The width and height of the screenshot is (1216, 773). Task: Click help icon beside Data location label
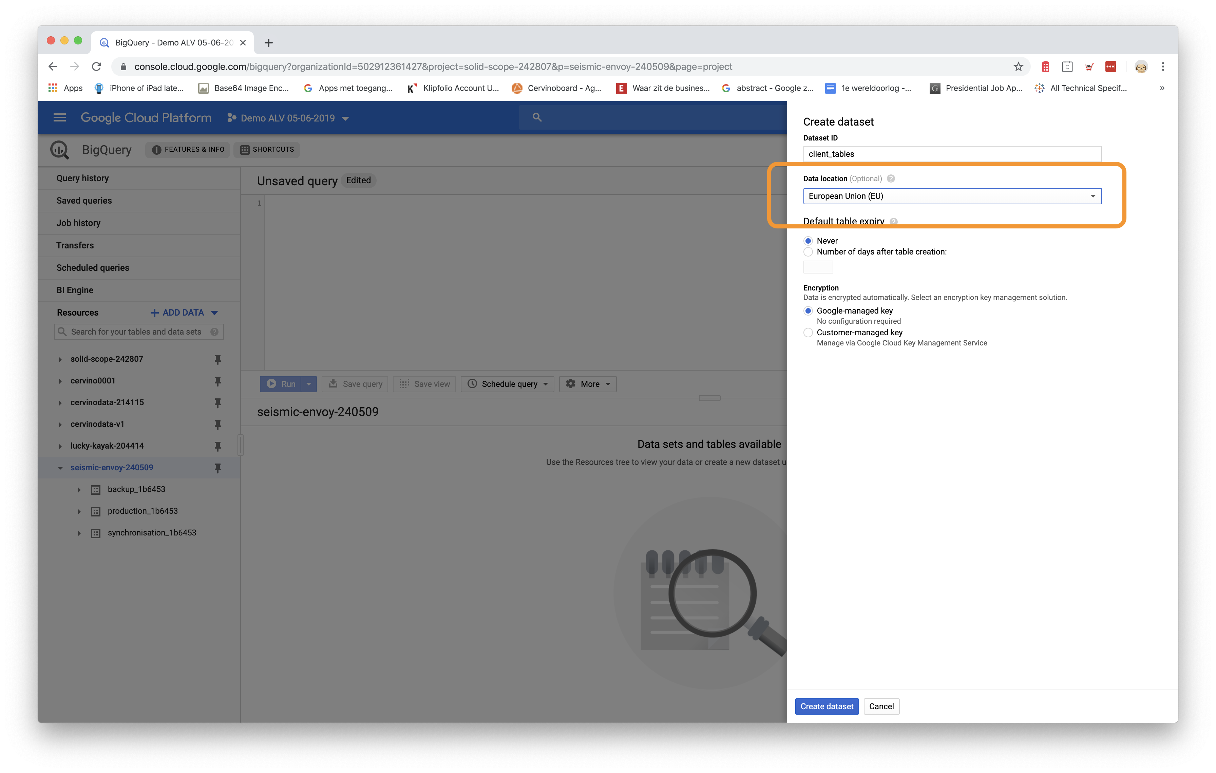coord(891,179)
